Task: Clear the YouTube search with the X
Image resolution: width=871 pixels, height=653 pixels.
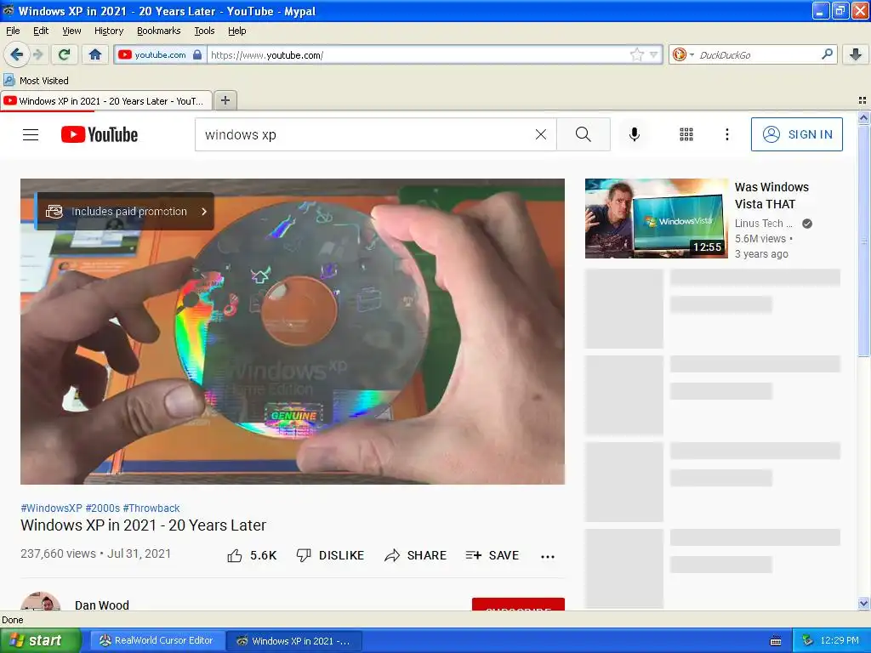Action: pos(540,134)
